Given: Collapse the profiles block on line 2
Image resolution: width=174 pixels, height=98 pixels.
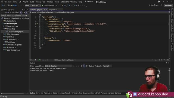Looking at the screenshot, I should [39, 17].
